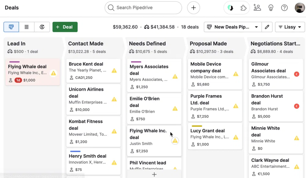This screenshot has height=178, width=306.
Task: Open the user profile avatar
Action: point(300,8)
